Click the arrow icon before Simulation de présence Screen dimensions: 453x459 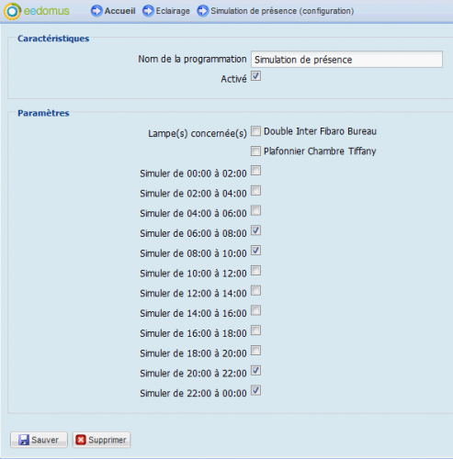click(x=202, y=11)
